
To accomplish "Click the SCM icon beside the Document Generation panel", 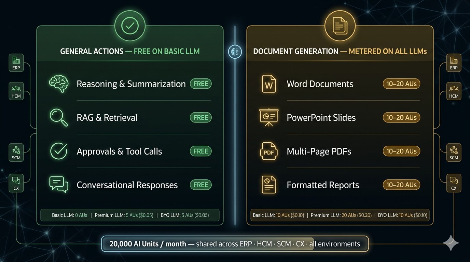I will [454, 152].
